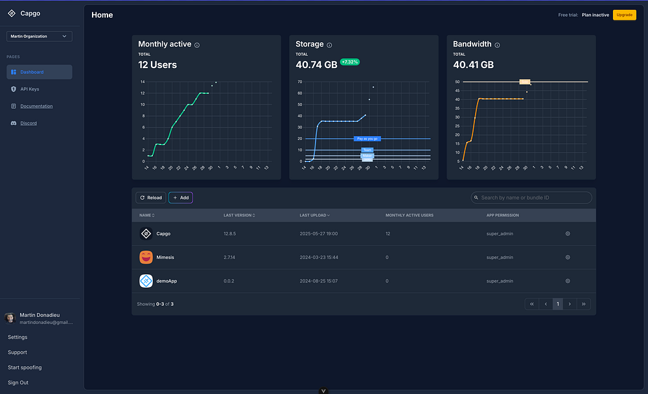Open Support in the sidebar

click(x=17, y=353)
